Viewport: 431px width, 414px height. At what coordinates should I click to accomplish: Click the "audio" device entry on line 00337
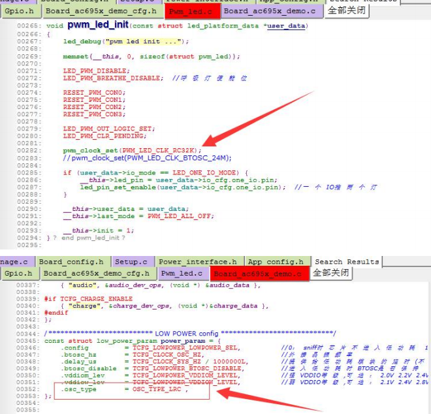pyautogui.click(x=161, y=285)
